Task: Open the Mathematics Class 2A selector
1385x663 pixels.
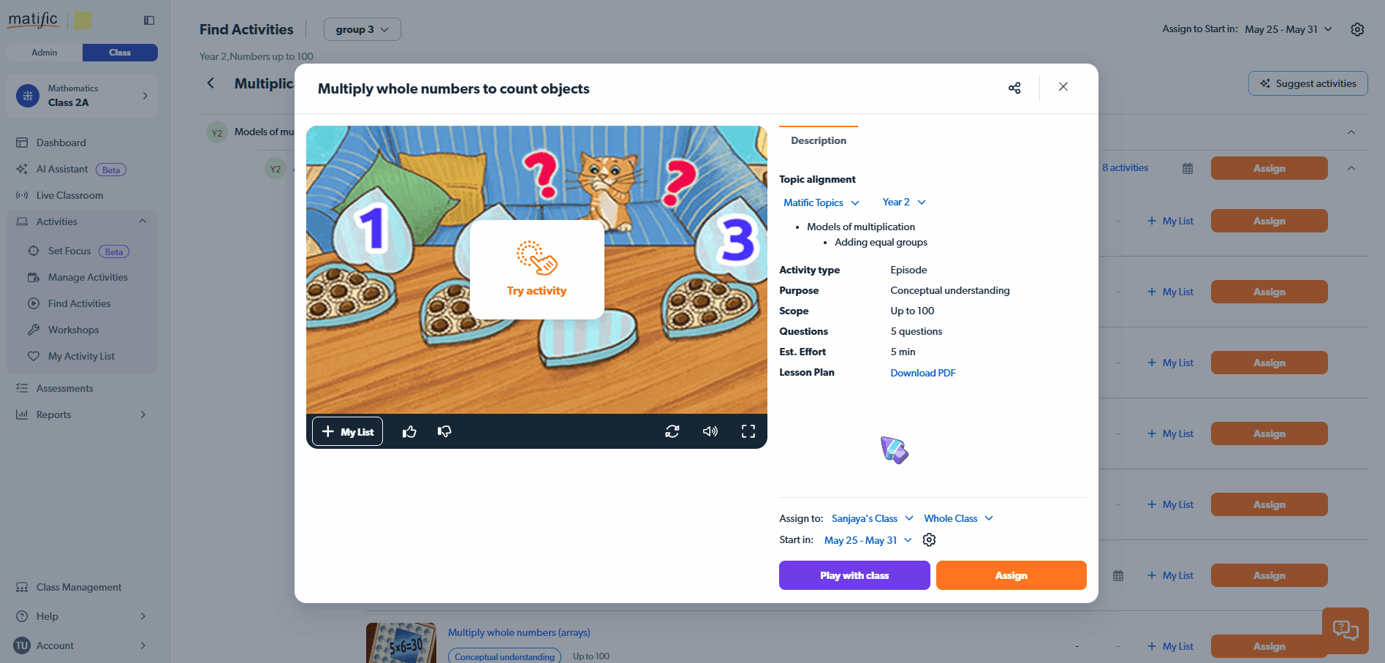Action: click(82, 96)
